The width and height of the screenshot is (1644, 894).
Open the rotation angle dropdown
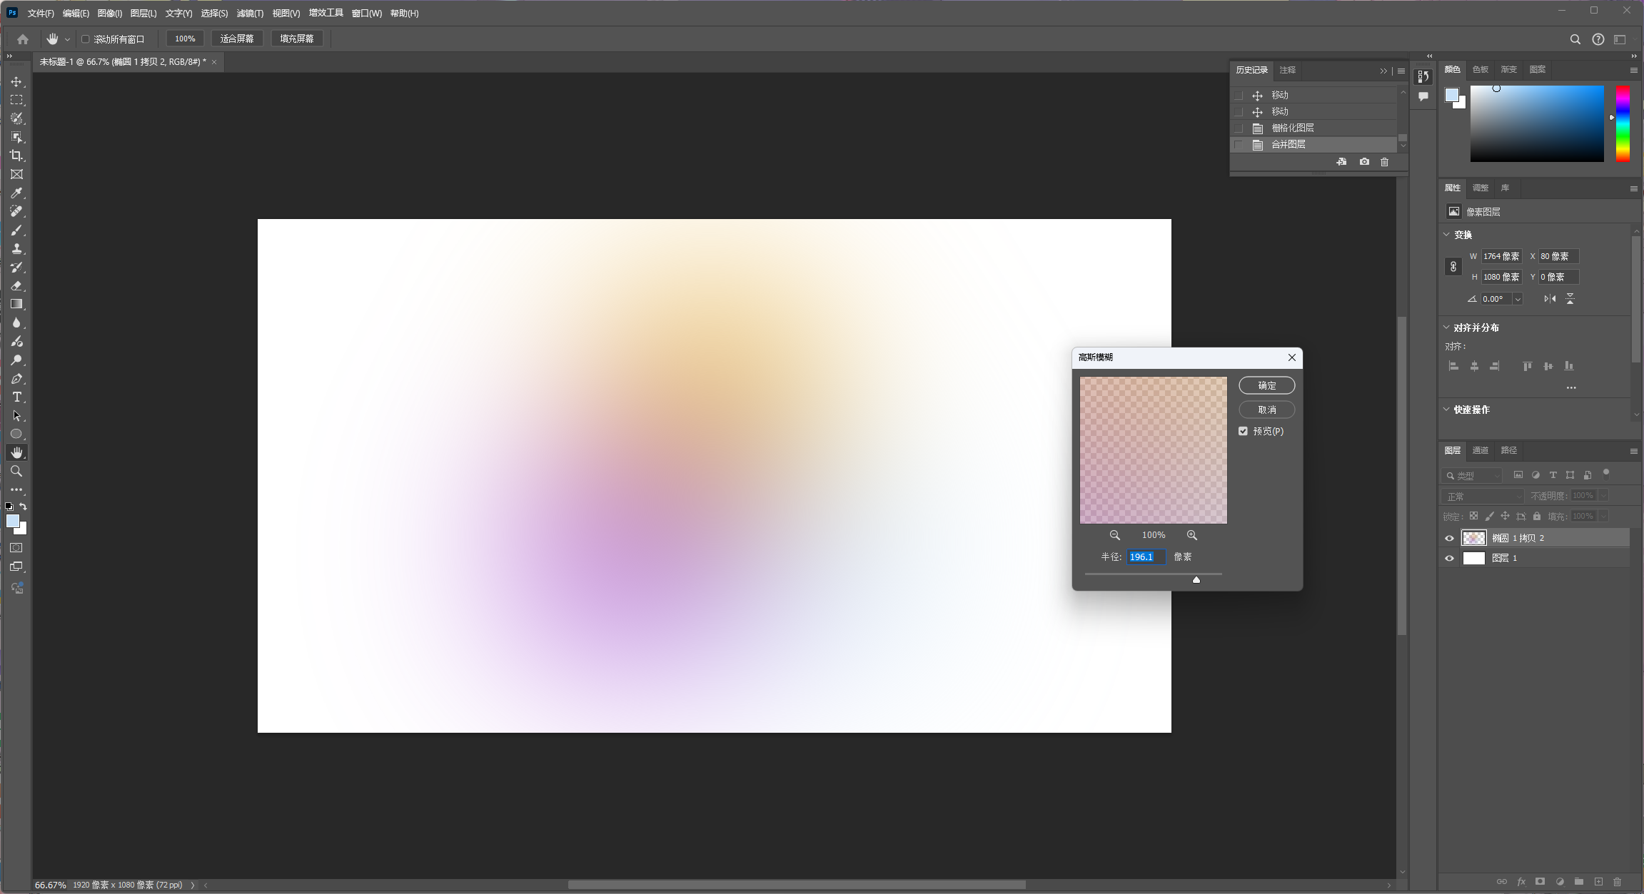[1518, 299]
